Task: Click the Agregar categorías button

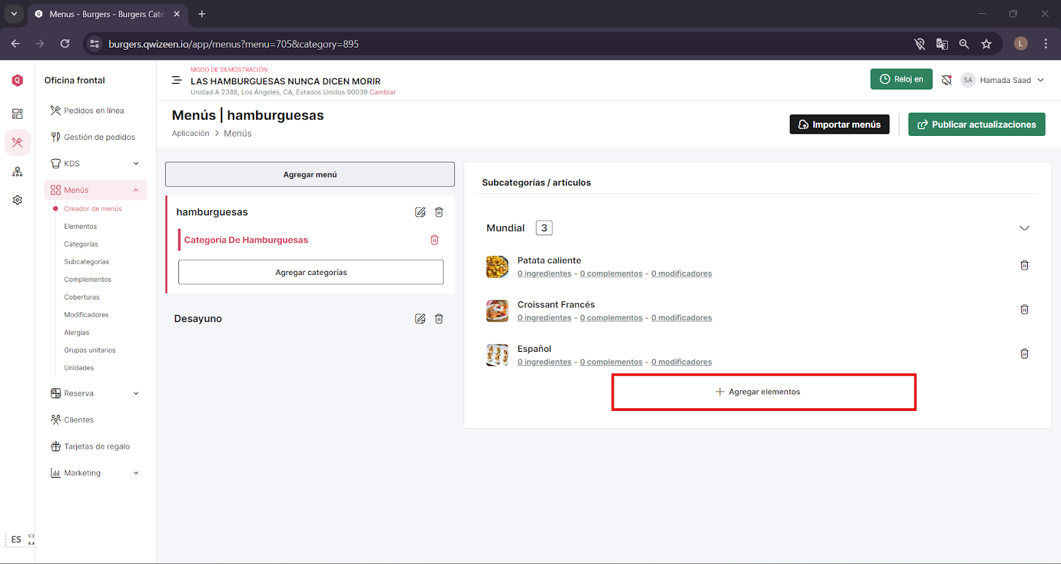Action: (x=311, y=272)
